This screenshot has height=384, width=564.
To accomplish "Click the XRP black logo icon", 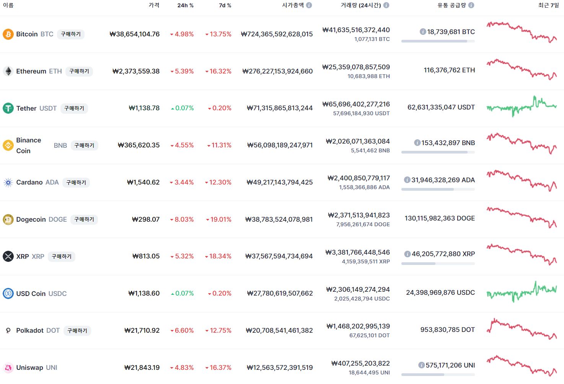I will pos(8,256).
